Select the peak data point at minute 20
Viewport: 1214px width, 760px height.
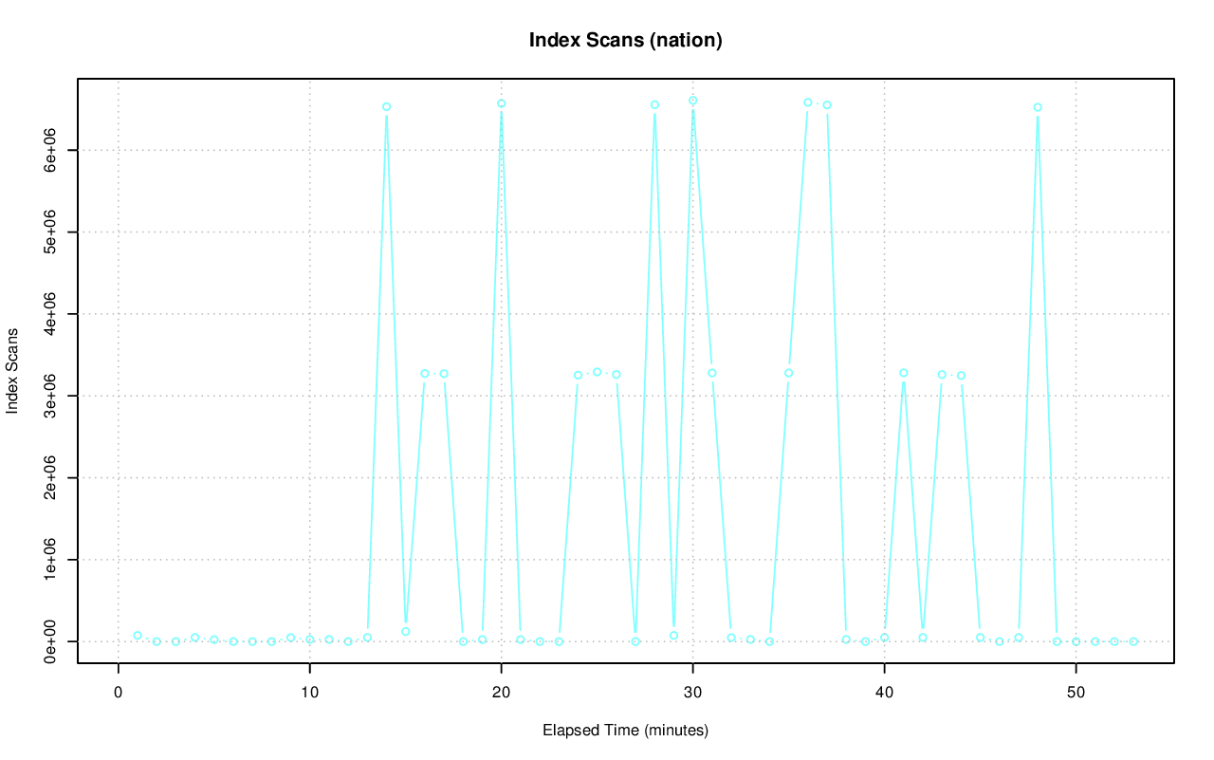[501, 103]
